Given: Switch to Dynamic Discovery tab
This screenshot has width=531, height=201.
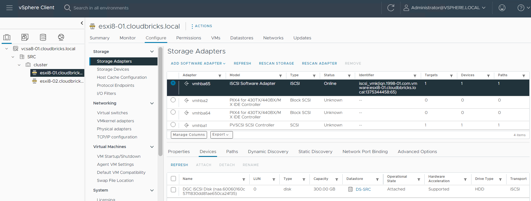Looking at the screenshot, I should click(268, 152).
